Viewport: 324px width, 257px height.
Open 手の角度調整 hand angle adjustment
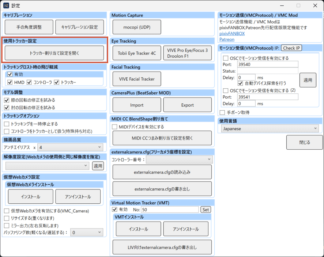coord(29,27)
